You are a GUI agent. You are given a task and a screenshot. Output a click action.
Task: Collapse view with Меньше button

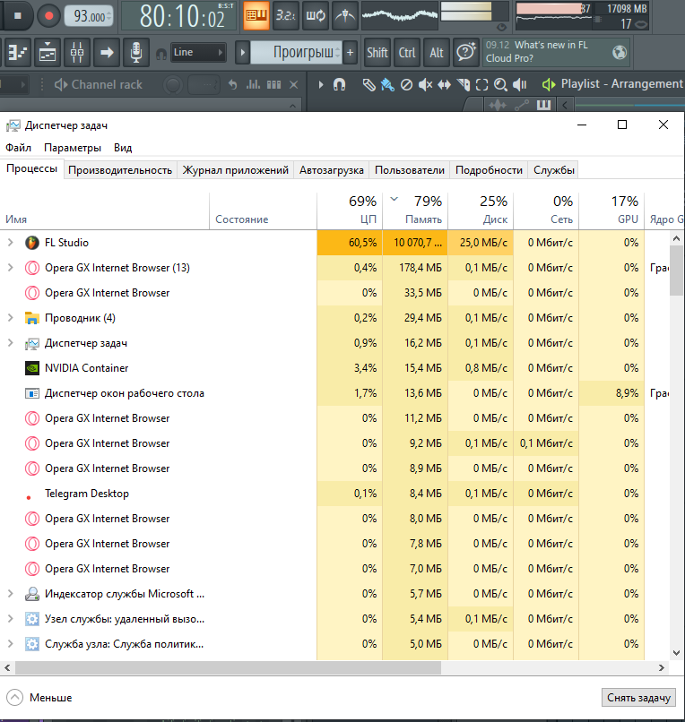[x=39, y=698]
